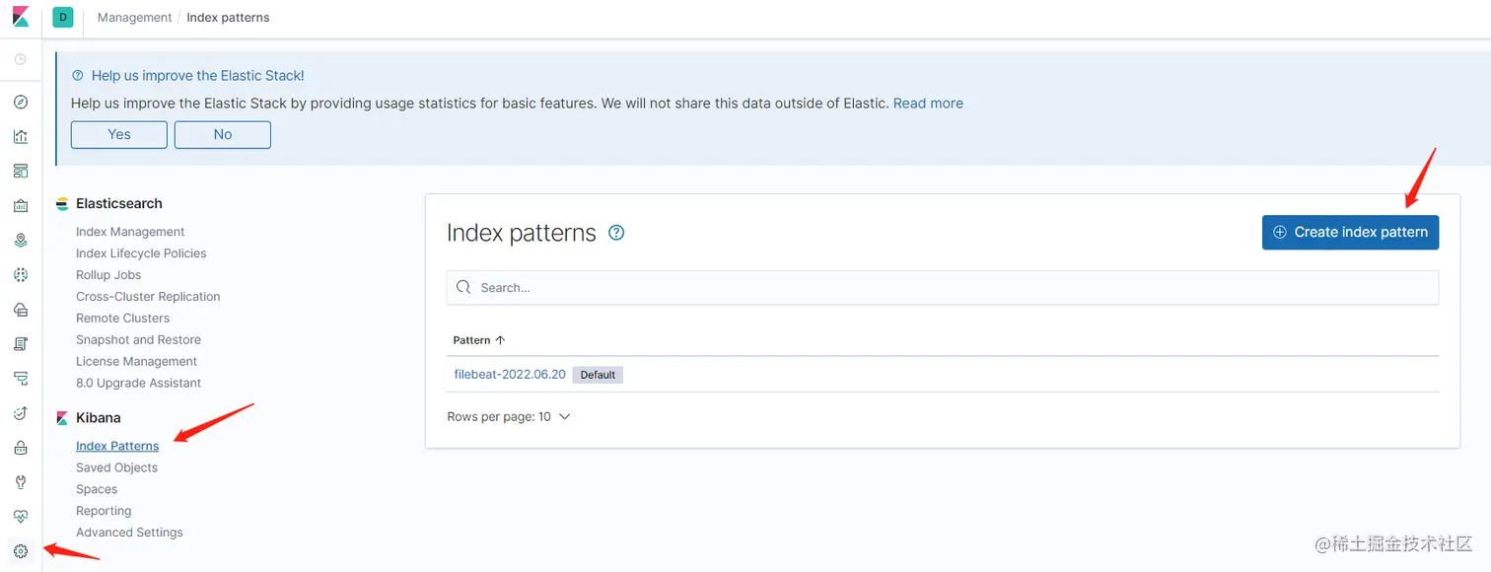1491x572 pixels.
Task: Open 8.0 Upgrade Assistant
Action: point(138,384)
